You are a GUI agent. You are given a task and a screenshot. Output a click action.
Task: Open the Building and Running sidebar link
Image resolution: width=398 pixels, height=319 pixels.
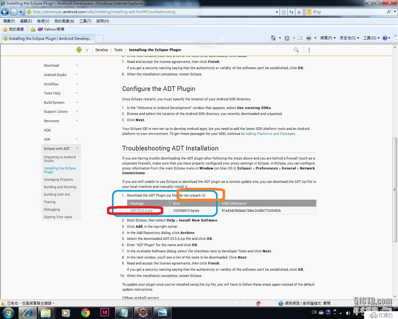click(60, 187)
